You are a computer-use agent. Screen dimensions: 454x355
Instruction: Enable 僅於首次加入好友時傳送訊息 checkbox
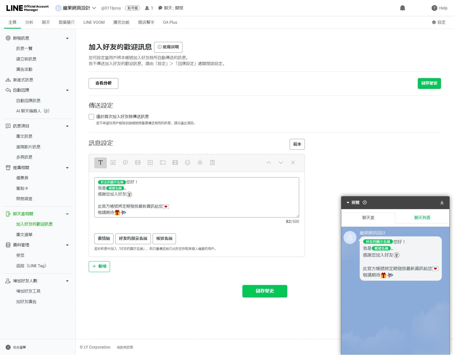tap(91, 117)
